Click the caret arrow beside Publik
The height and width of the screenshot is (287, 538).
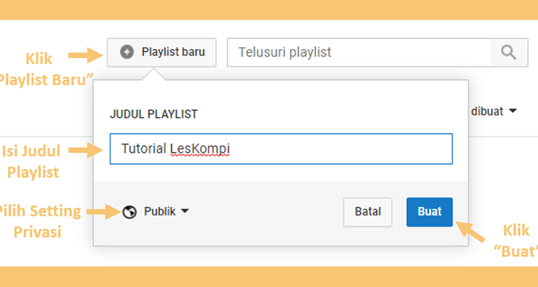pyautogui.click(x=184, y=211)
